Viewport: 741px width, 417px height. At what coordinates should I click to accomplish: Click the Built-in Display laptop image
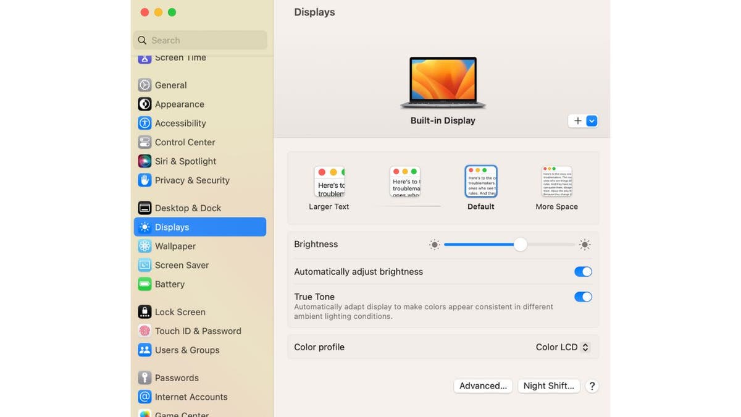pos(443,83)
